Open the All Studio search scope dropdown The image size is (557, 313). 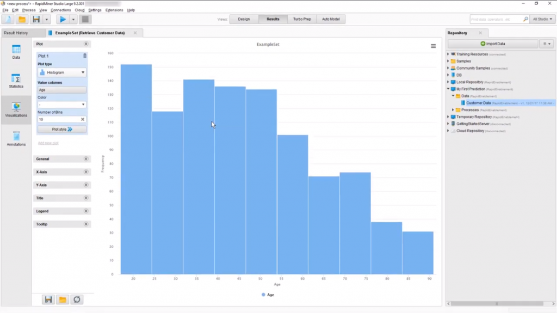542,19
